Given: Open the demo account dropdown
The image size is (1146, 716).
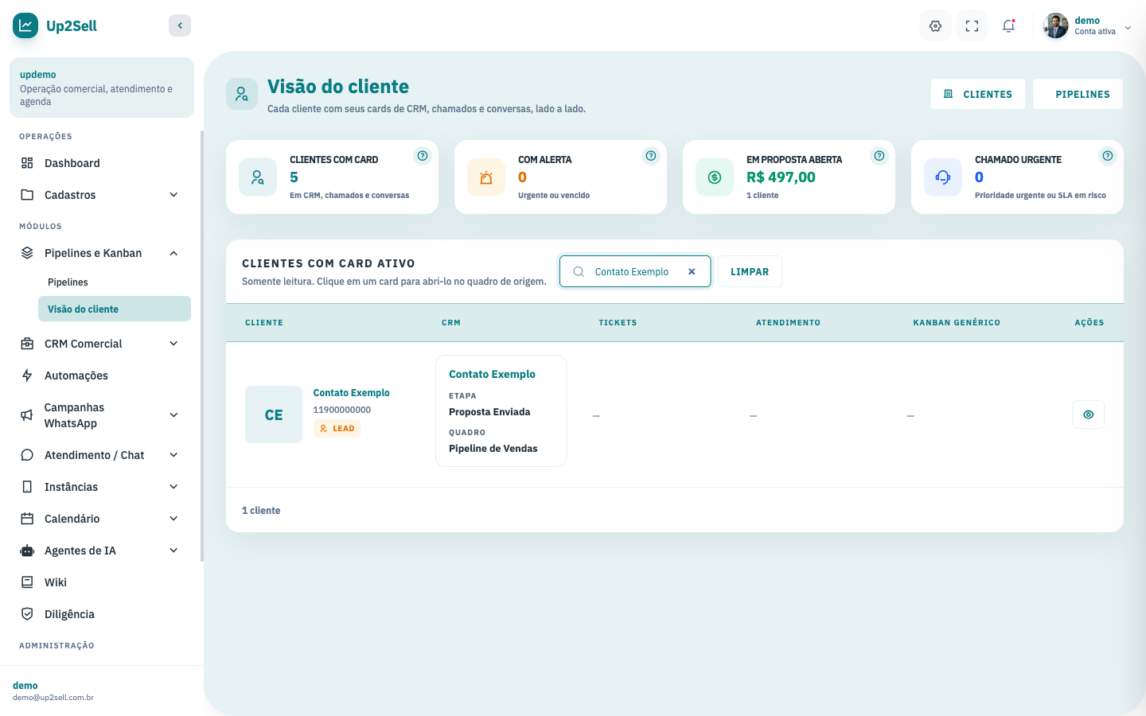Looking at the screenshot, I should tap(1089, 25).
